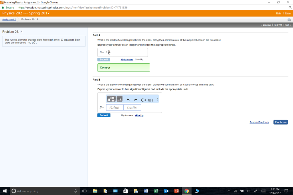Go to previous problem

266,25
